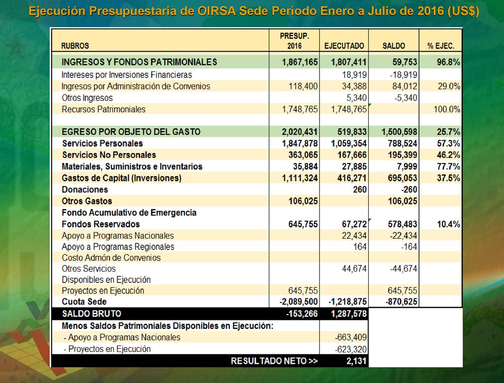504x383 pixels.
Task: Select the 'Donaciones' label
Action: 85,190
